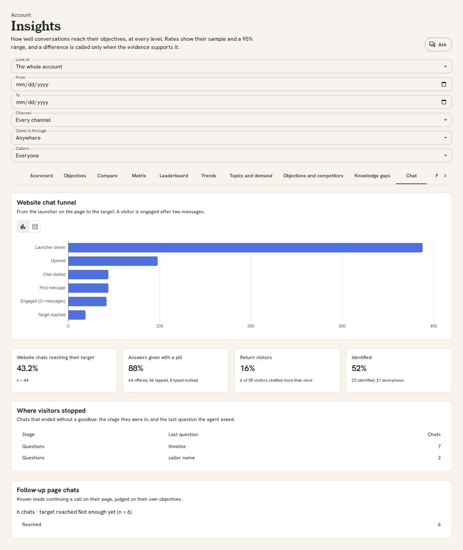This screenshot has height=550, width=463.
Task: Click '23 identified, 21 anonymous' text
Action: 377,380
